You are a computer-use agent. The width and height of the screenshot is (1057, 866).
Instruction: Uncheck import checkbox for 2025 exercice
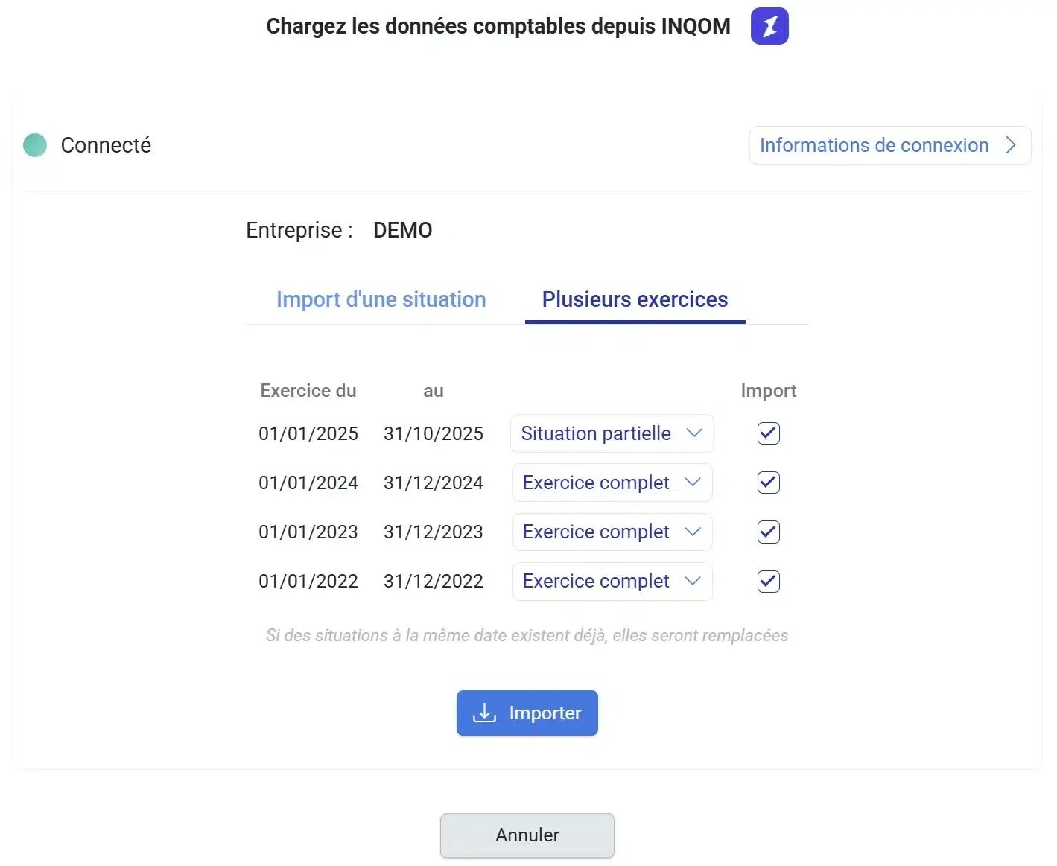tap(768, 433)
